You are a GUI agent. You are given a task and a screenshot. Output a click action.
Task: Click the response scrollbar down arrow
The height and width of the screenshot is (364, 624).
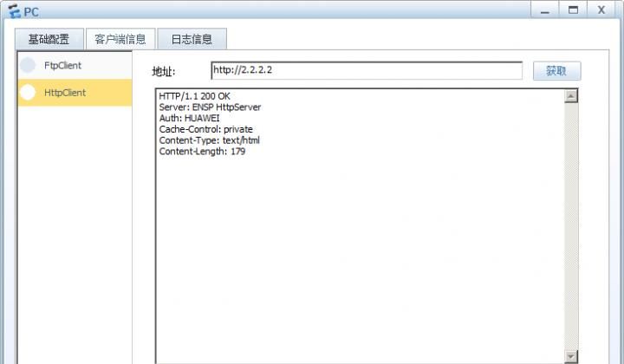pos(570,356)
